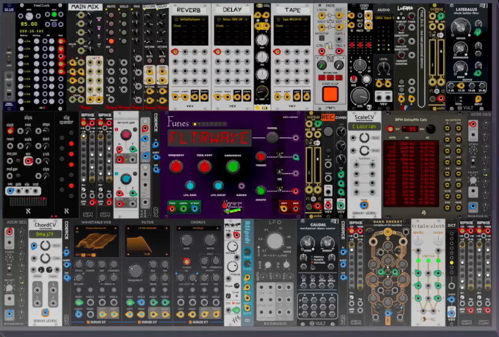This screenshot has width=499, height=337.
Task: Toggle mute button for channel 1
Action: click(111, 15)
